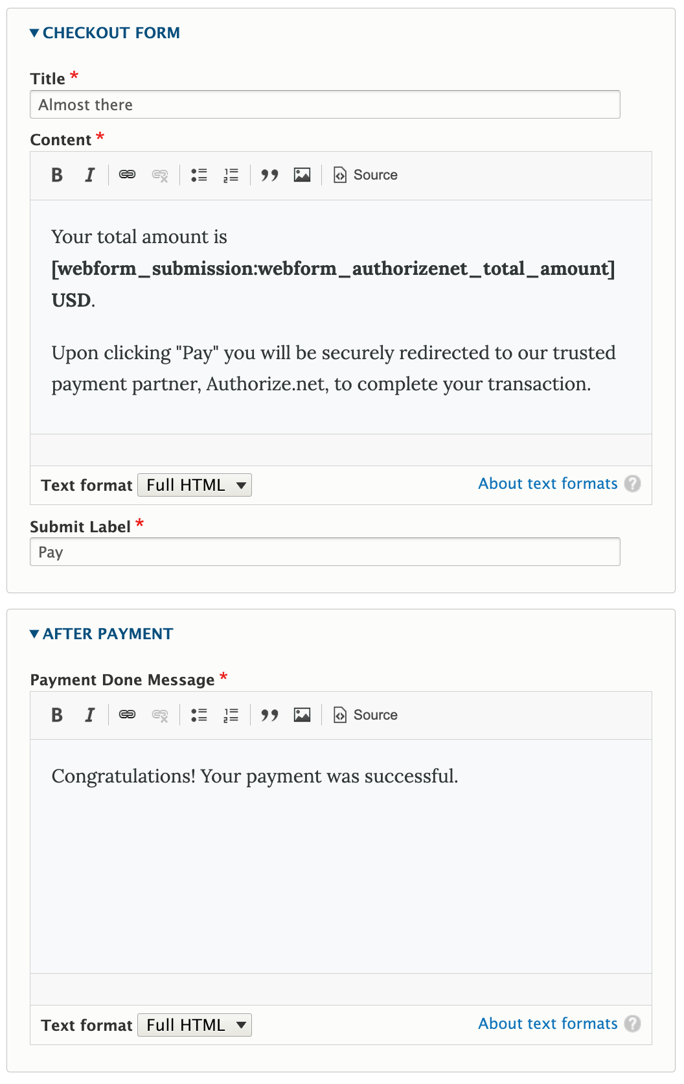684x1084 pixels.
Task: Apply italic formatting in the Content editor
Action: [89, 174]
